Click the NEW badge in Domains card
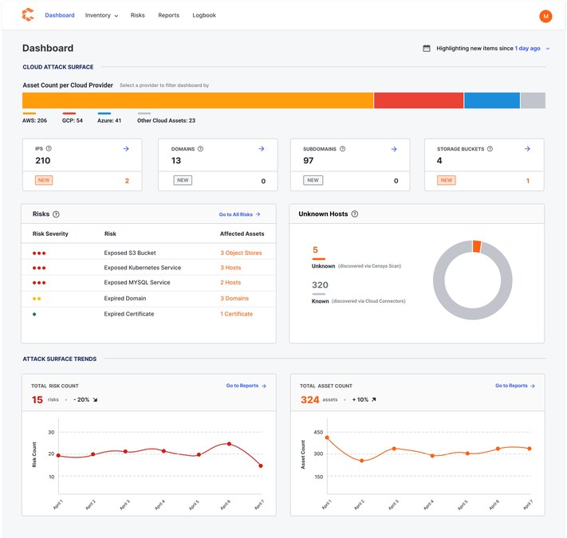Screen dimensions: 567x538 pyautogui.click(x=183, y=180)
